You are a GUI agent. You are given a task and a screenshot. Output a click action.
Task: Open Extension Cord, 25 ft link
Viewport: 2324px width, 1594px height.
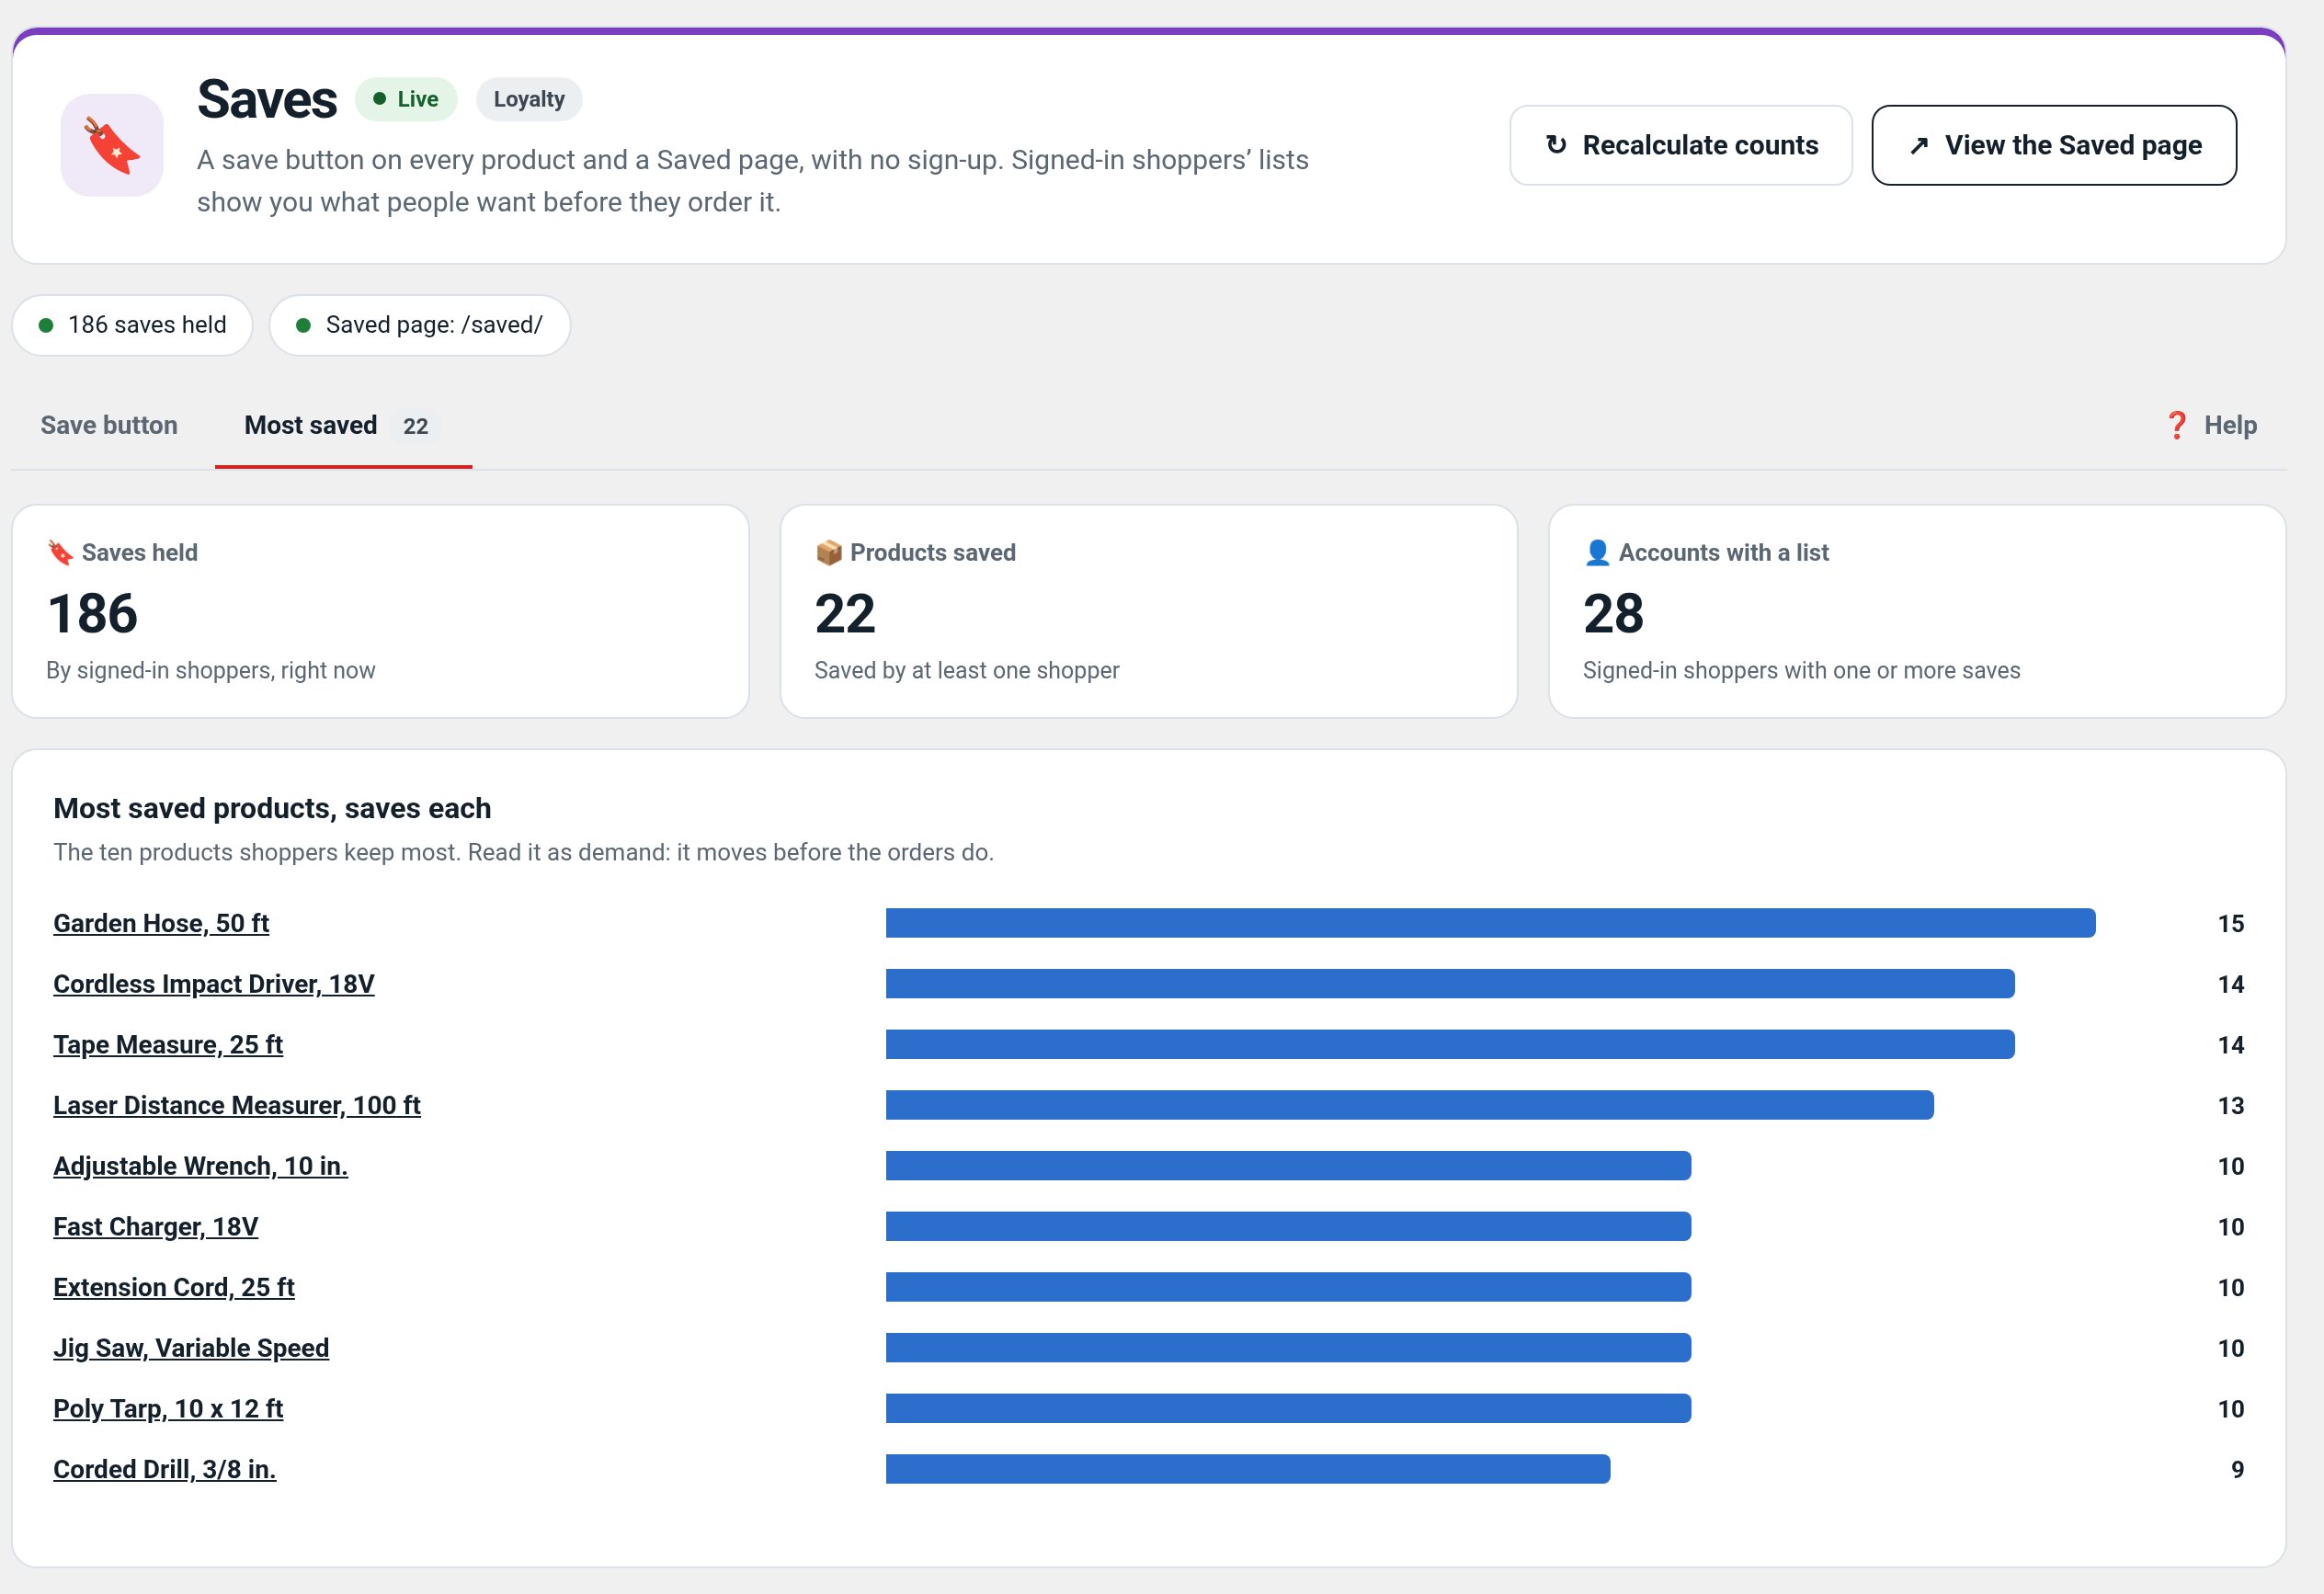tap(174, 1287)
